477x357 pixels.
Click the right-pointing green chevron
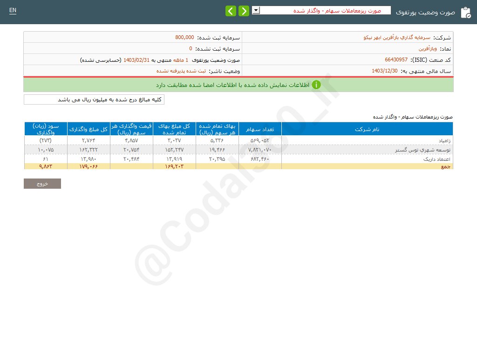tap(244, 10)
